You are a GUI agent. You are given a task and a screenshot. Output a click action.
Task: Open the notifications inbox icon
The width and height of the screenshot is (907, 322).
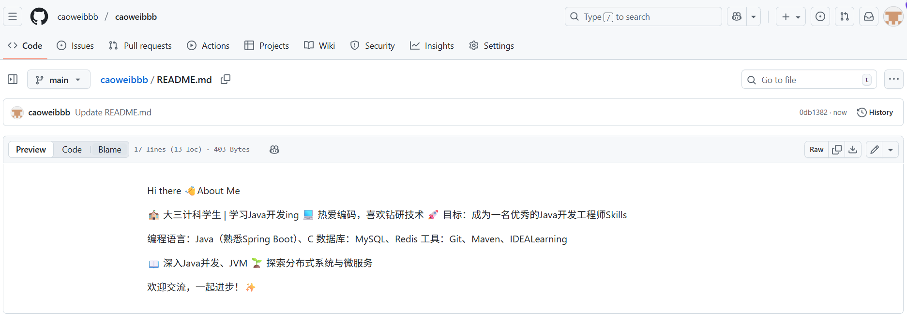click(x=869, y=16)
